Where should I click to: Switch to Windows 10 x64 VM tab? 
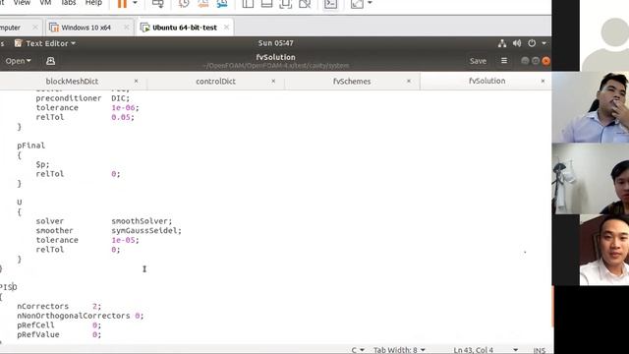[86, 28]
